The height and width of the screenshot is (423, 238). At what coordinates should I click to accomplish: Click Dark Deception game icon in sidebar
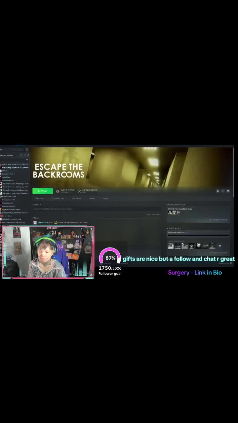pyautogui.click(x=1, y=180)
